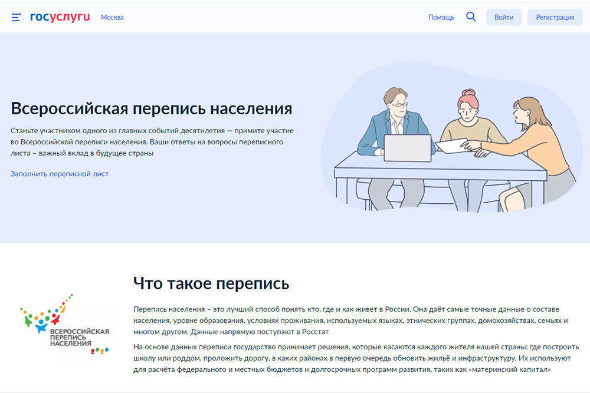Open the hamburger navigation menu
The image size is (590, 393).
point(16,16)
